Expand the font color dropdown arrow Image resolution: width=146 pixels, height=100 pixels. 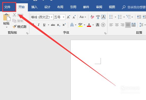coord(93,25)
